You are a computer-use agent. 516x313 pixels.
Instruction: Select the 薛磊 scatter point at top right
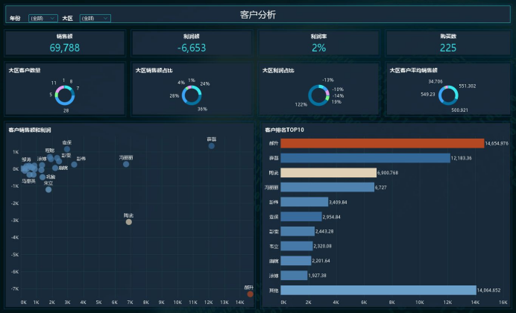click(x=212, y=146)
